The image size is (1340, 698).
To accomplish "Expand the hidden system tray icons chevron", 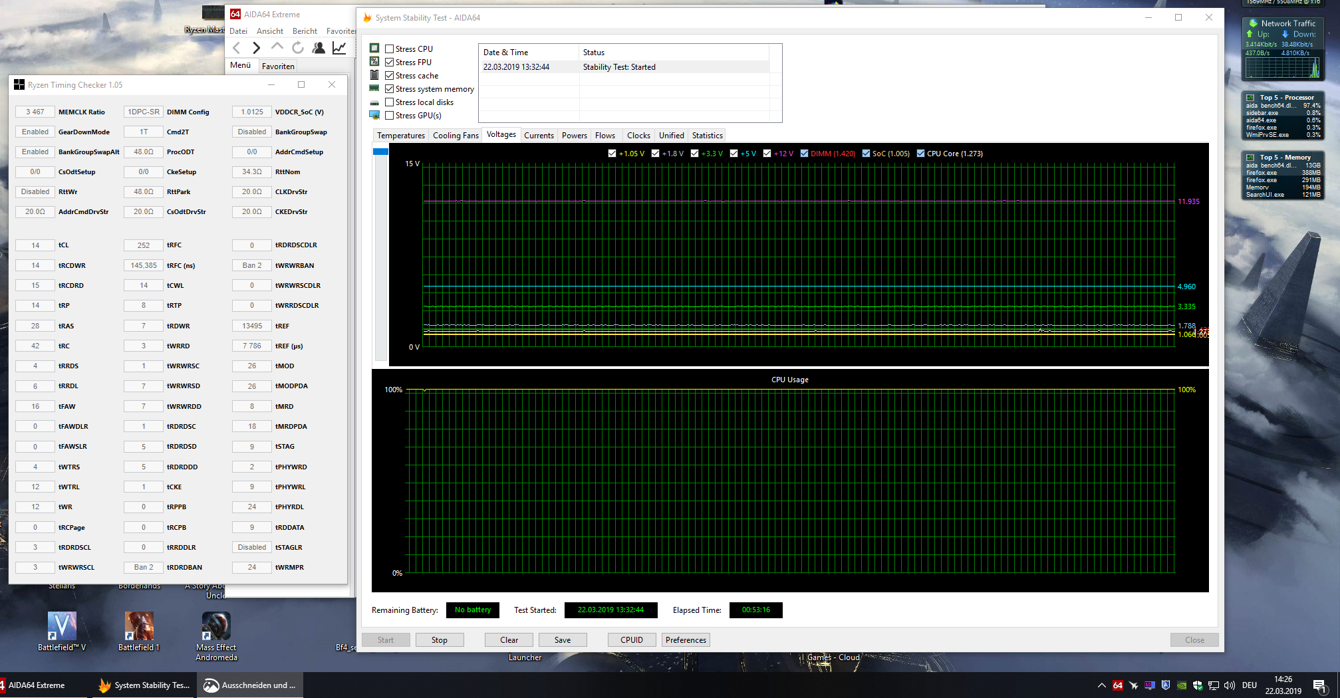I will 1102,685.
